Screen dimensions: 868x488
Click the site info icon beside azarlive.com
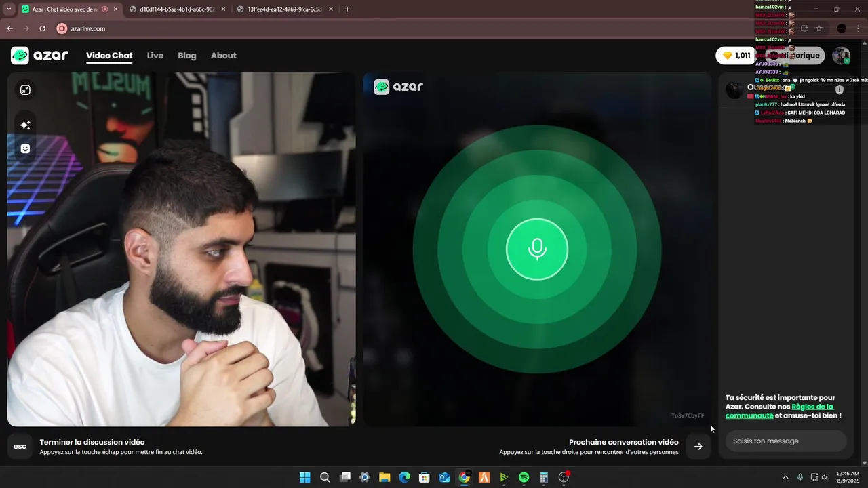coord(62,28)
